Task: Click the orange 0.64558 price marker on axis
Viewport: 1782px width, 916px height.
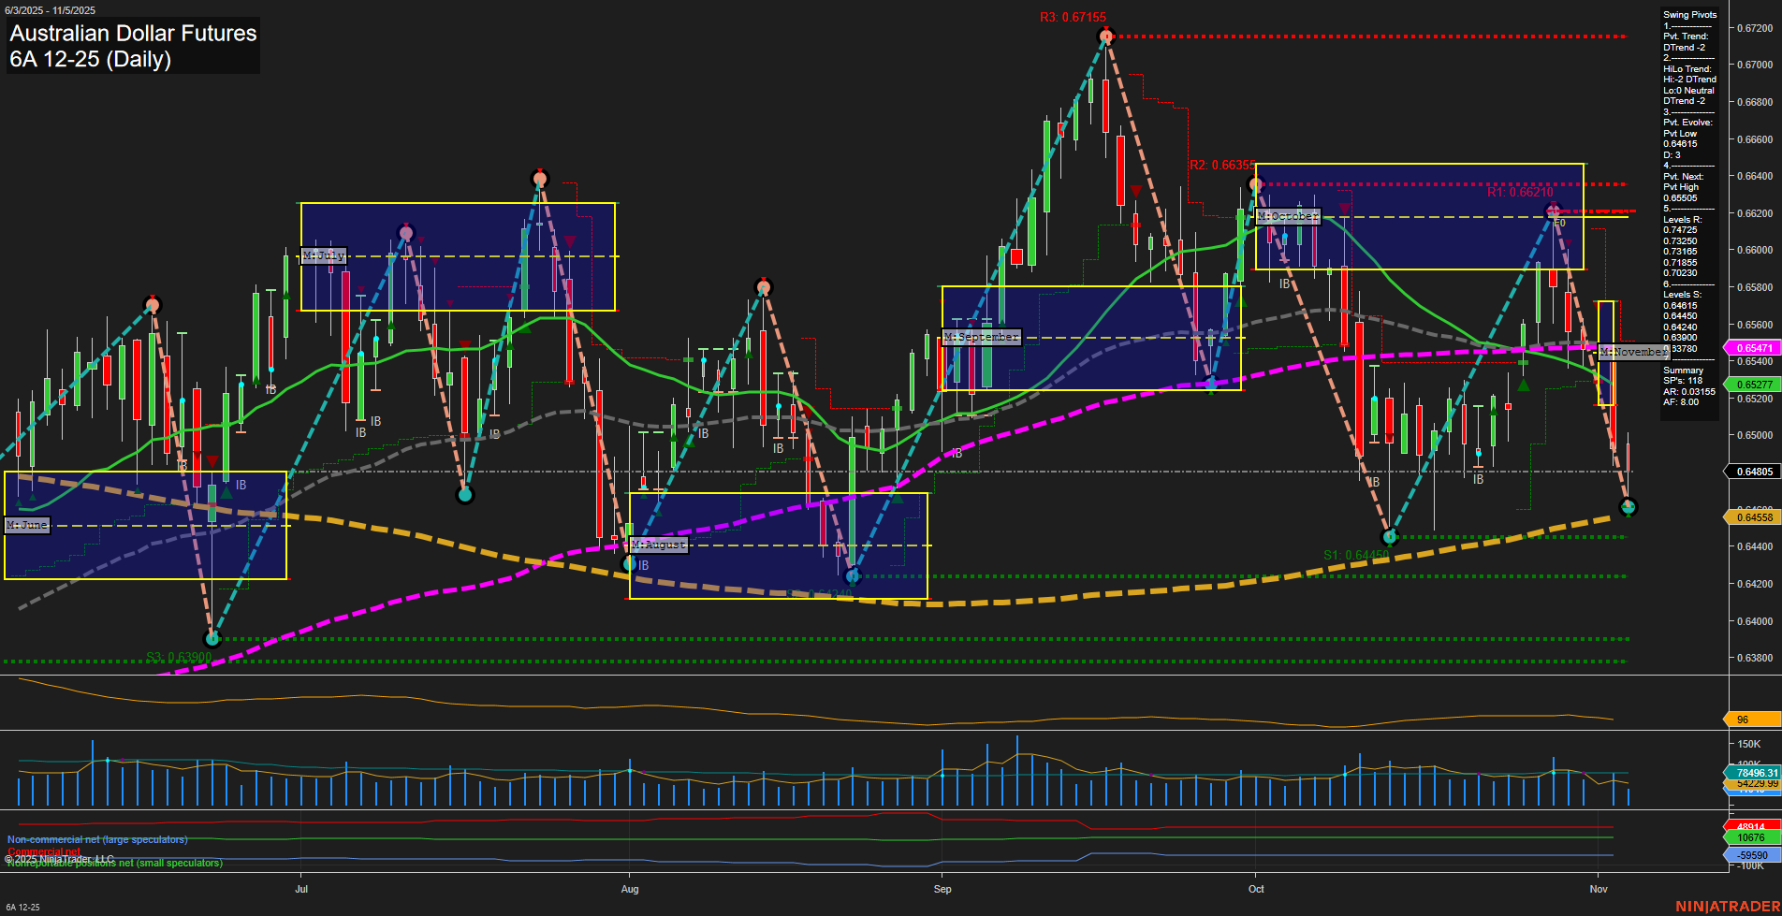Action: pos(1753,517)
